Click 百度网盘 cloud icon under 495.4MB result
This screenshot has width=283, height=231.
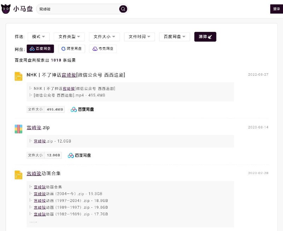click(74, 110)
